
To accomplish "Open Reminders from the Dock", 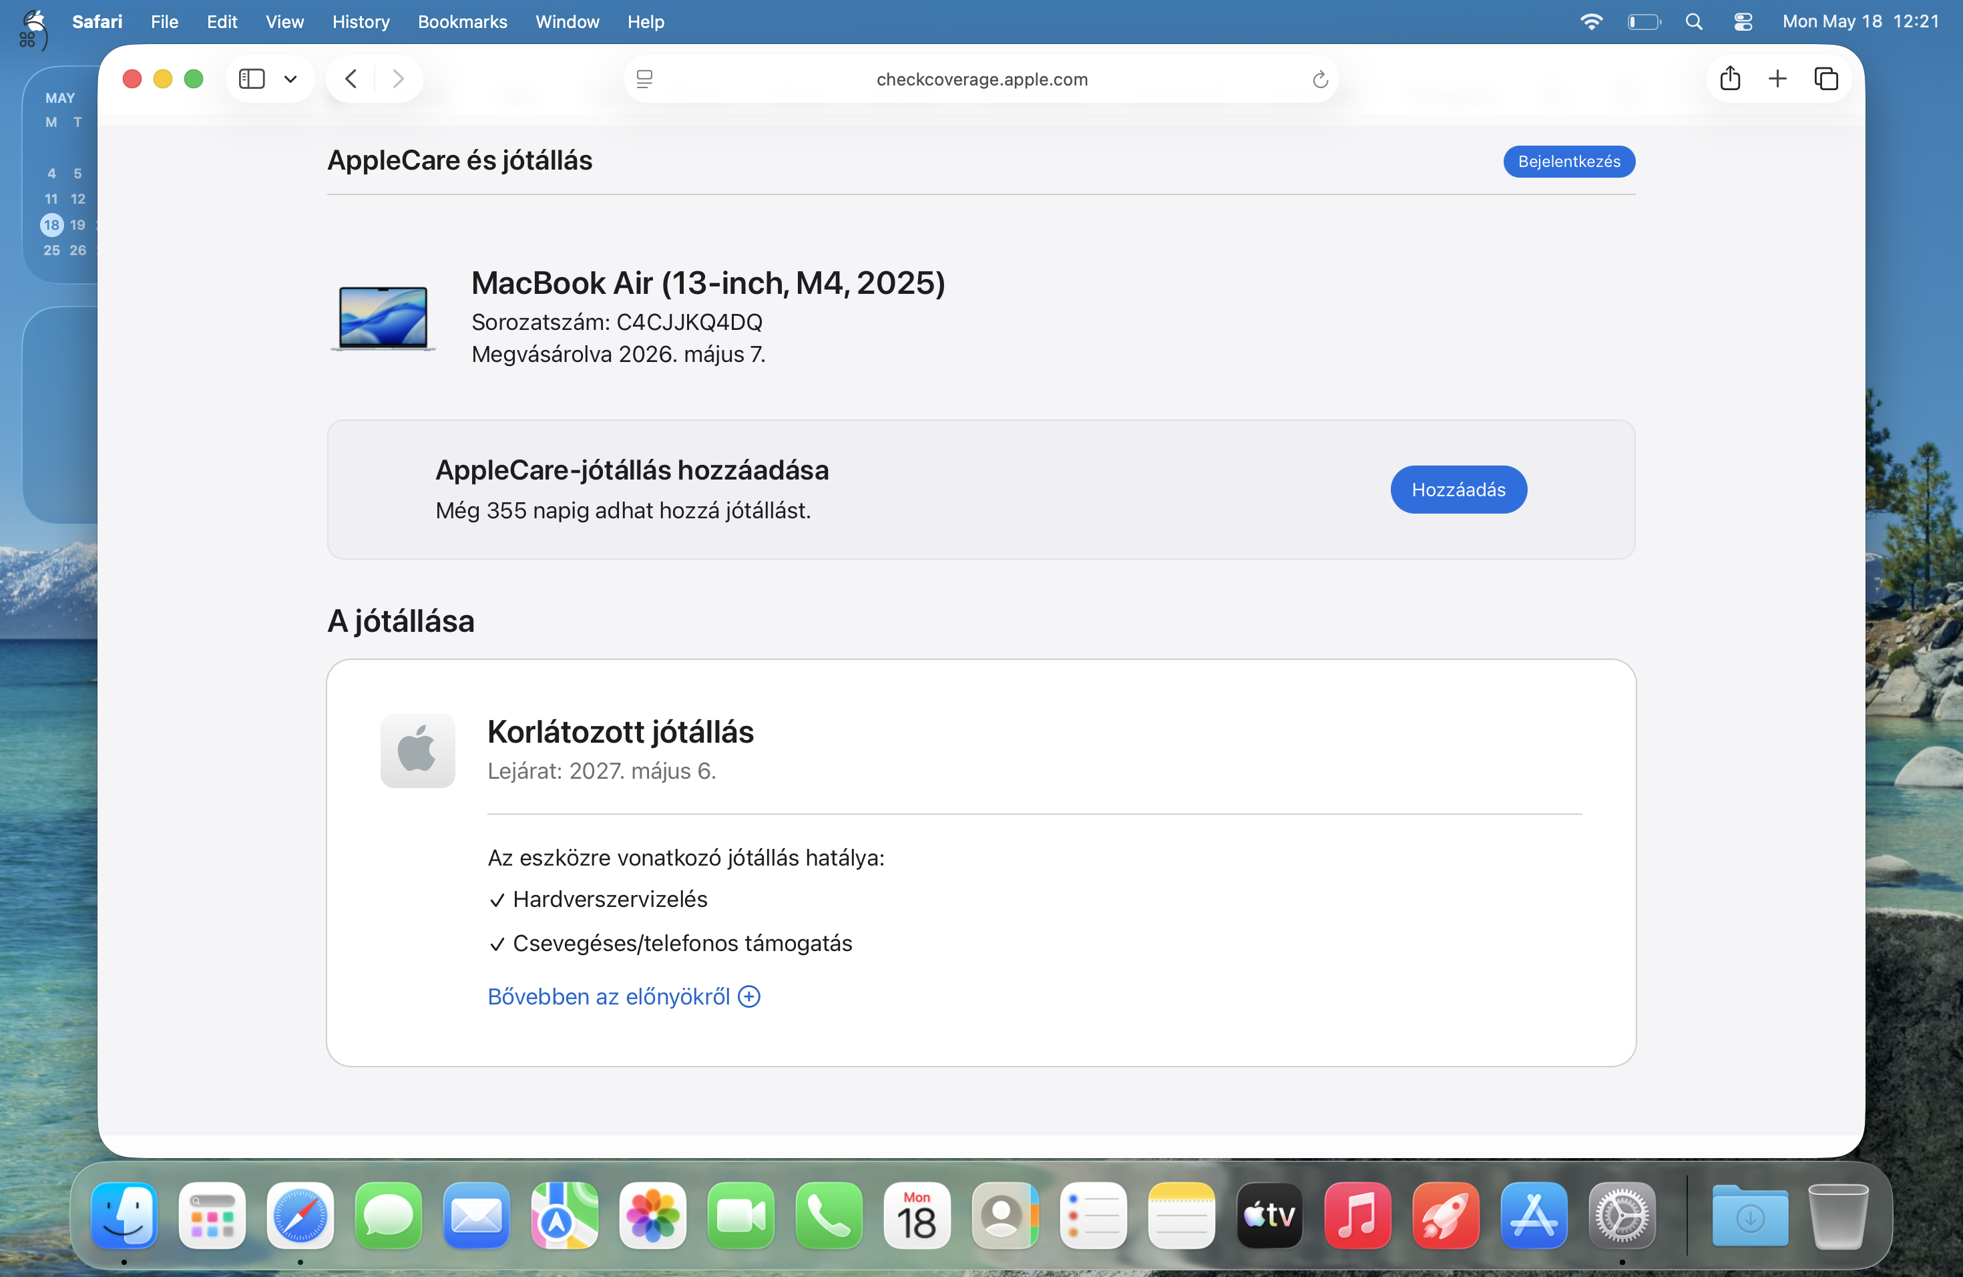I will 1094,1216.
